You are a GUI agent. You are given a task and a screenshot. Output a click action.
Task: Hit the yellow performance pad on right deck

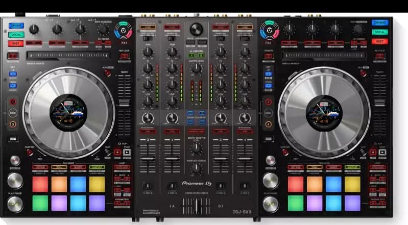352,184
